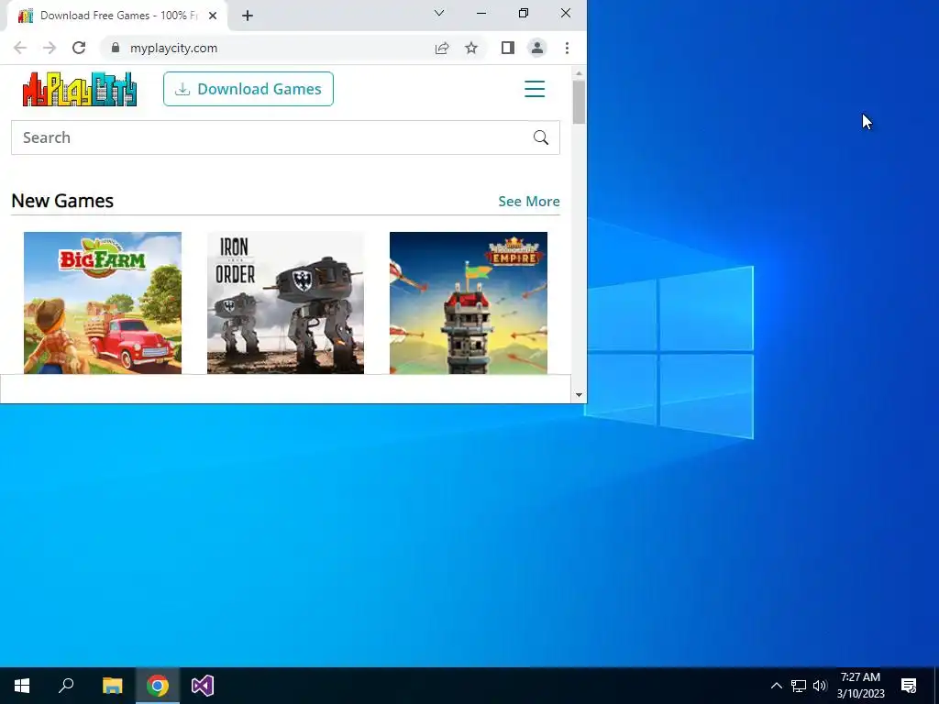Launch Visual Studio from the taskbar
The height and width of the screenshot is (704, 939).
[203, 686]
